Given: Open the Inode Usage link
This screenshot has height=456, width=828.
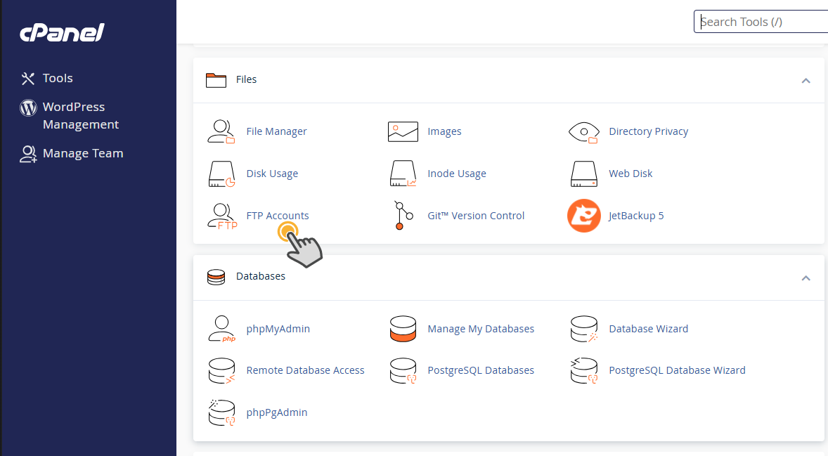Looking at the screenshot, I should coord(457,174).
